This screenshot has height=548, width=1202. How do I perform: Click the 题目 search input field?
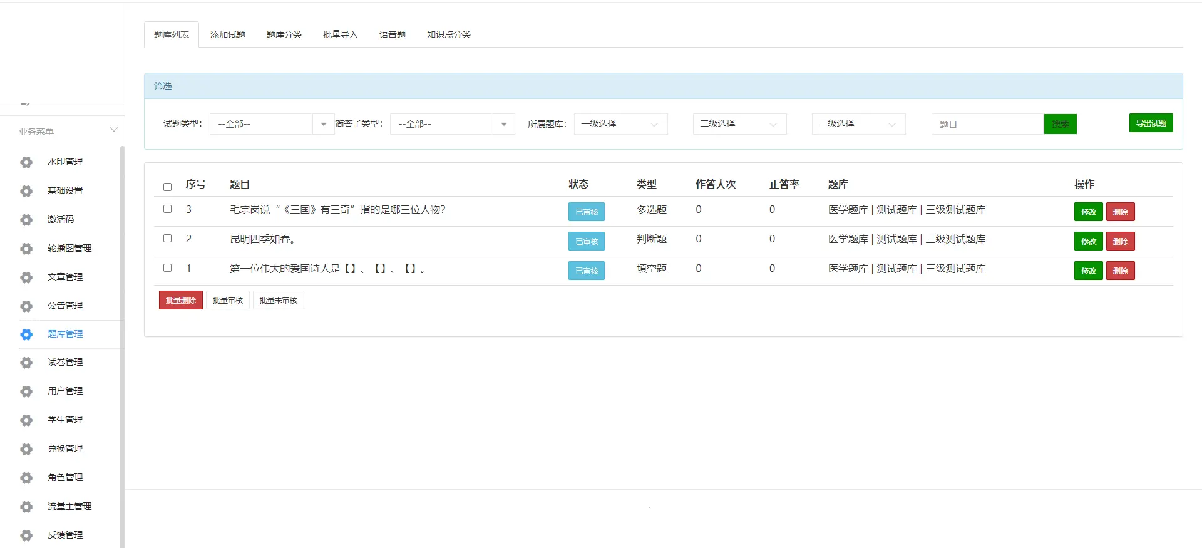988,124
